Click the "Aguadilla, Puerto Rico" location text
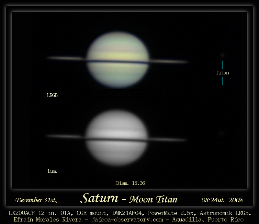Image resolution: width=259 pixels, height=224 pixels. pos(208,220)
